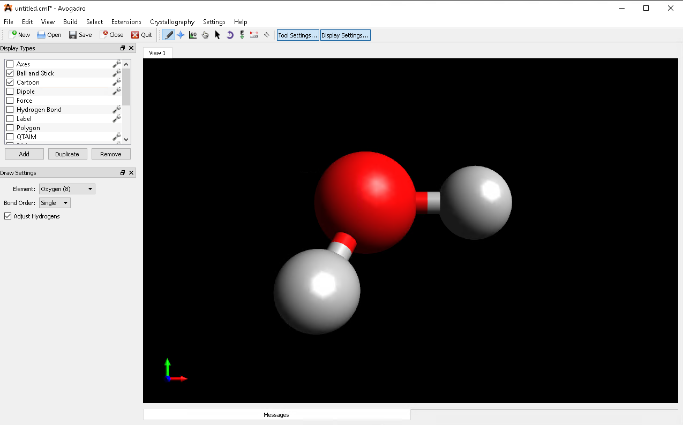Activate the Navigate star tool

click(x=181, y=35)
